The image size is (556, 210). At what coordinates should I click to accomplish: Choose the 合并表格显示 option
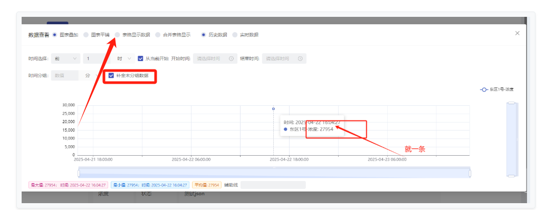(x=157, y=35)
